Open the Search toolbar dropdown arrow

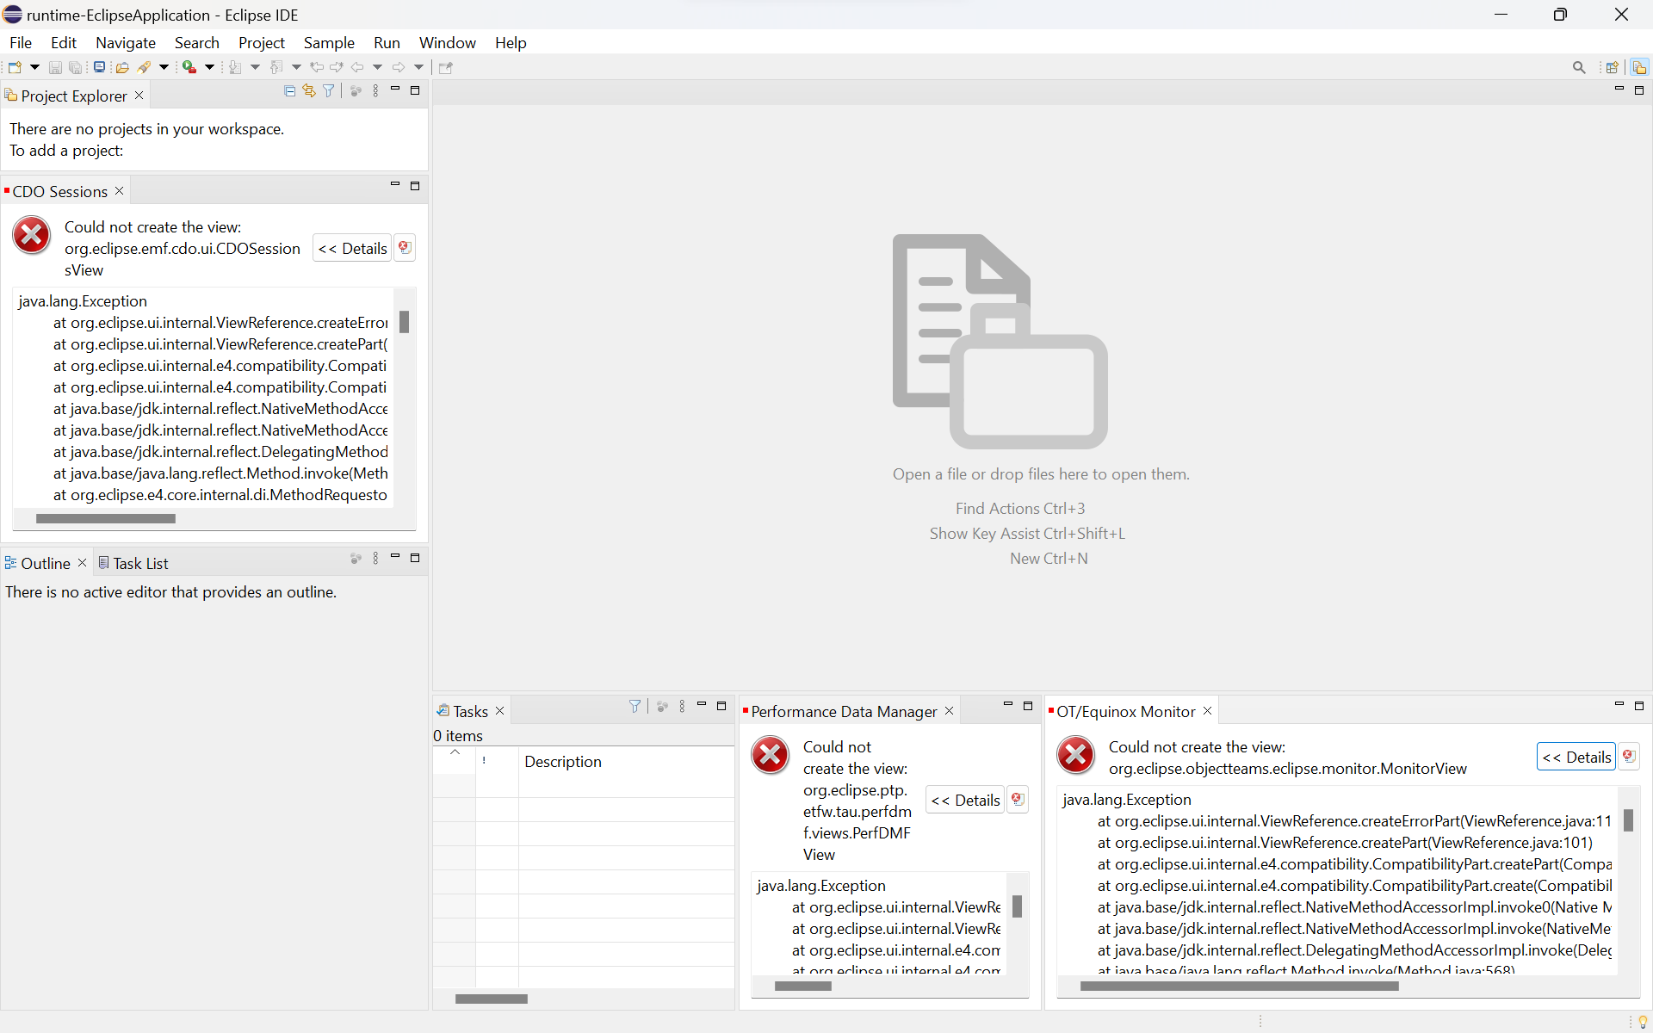(164, 67)
